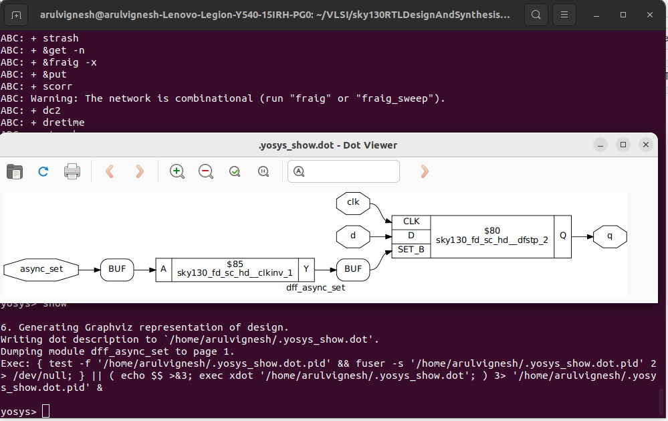
Task: Open a different dot file
Action: (14, 171)
